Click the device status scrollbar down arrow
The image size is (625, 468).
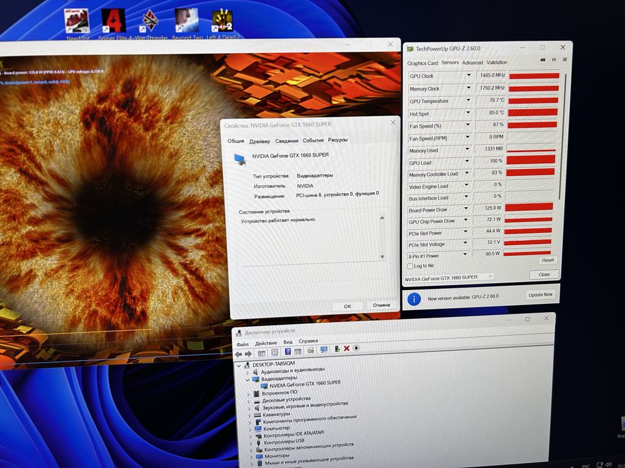pos(382,256)
